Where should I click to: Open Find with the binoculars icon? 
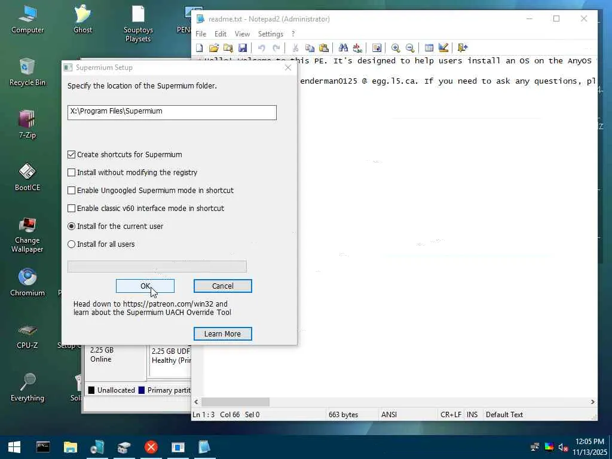click(x=343, y=48)
